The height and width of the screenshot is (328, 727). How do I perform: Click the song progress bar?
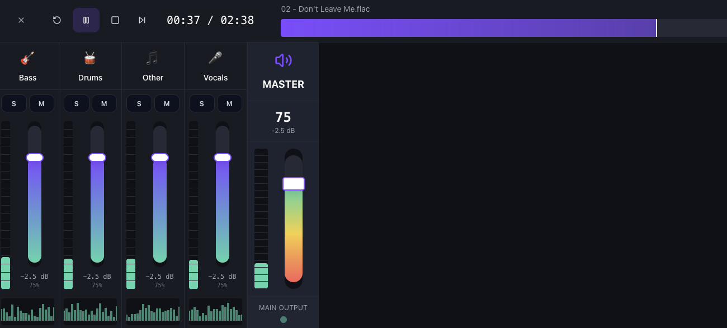(x=503, y=28)
